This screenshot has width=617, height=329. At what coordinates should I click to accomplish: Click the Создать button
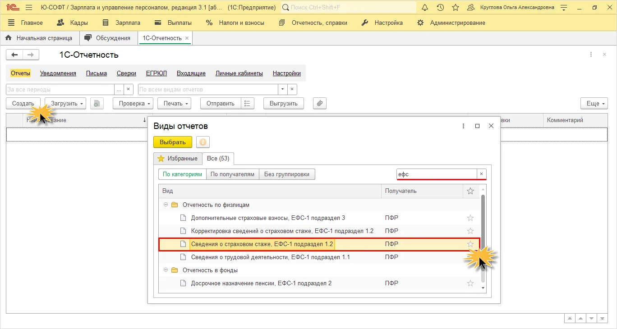(23, 103)
